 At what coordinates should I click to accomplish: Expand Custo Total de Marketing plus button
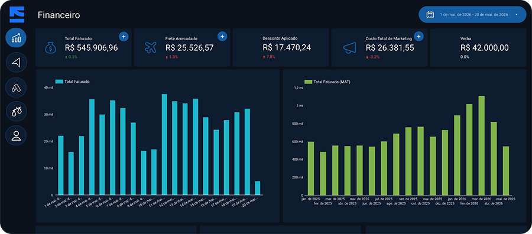click(419, 36)
